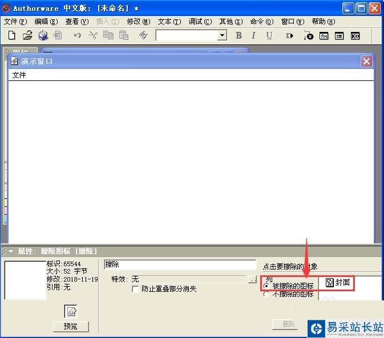384x338 pixels.
Task: Toggle Bold text formatting
Action: tap(239, 36)
